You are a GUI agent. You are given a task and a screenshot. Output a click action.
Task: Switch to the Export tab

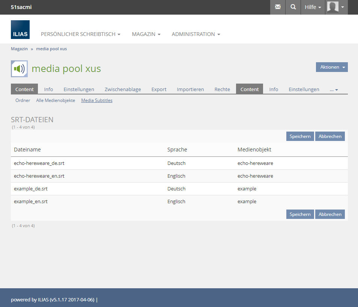pyautogui.click(x=159, y=89)
